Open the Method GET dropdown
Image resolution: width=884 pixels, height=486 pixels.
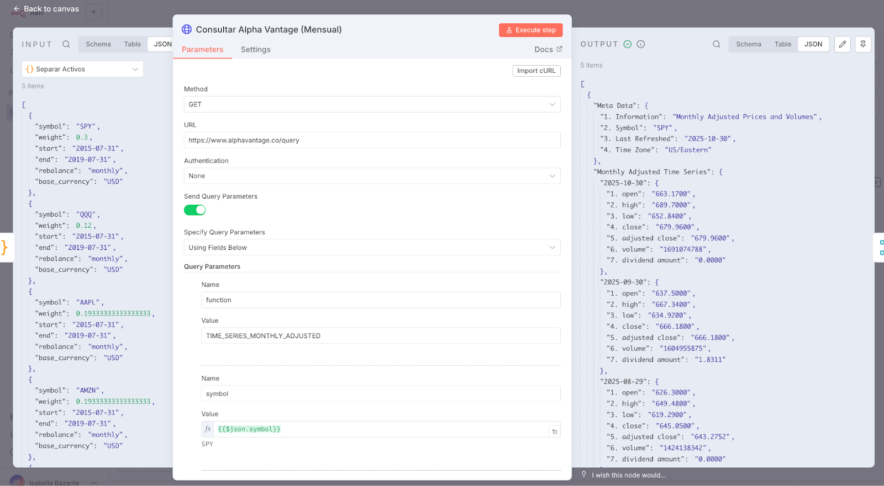click(x=372, y=104)
